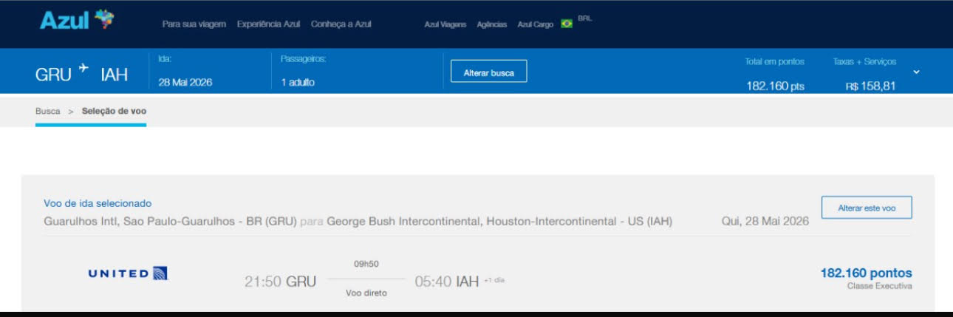Click the United airline logo
The width and height of the screenshot is (953, 317).
pyautogui.click(x=129, y=273)
